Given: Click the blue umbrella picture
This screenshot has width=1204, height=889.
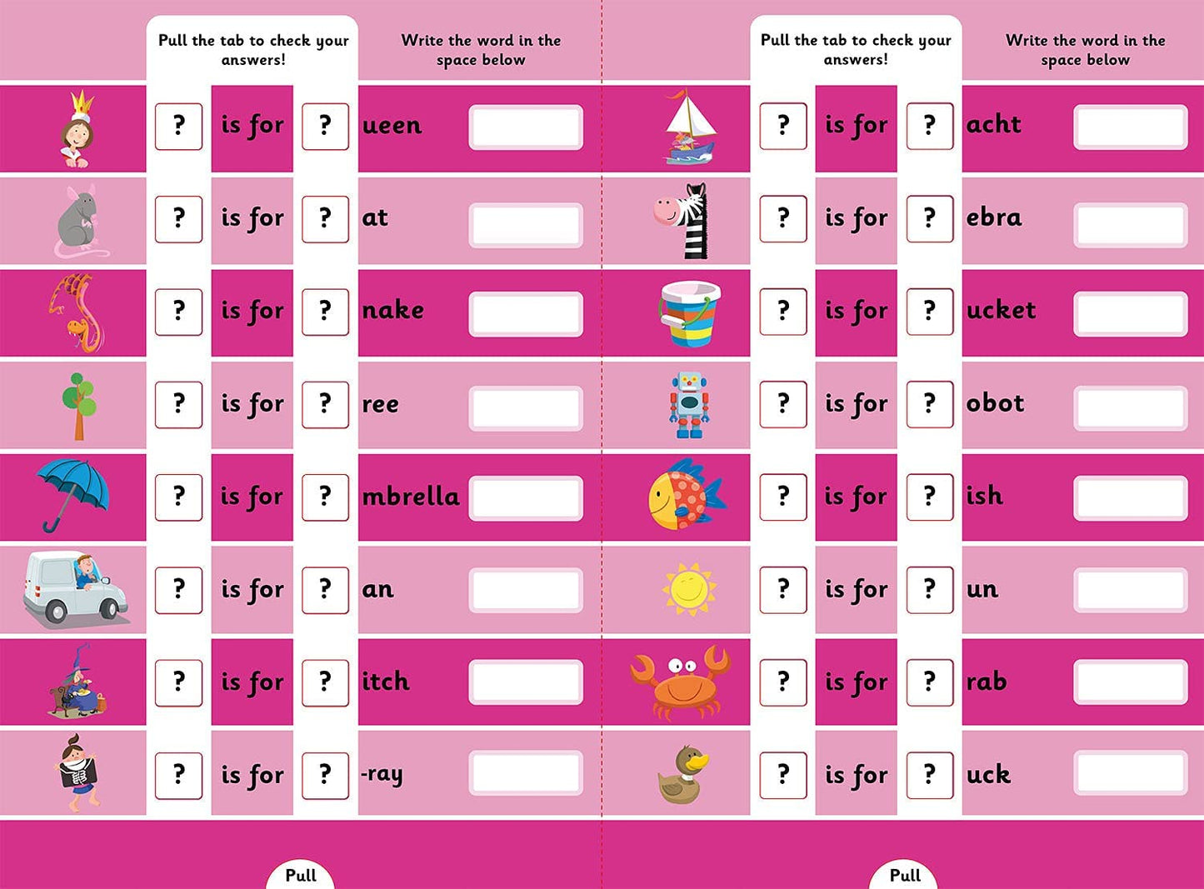Looking at the screenshot, I should 72,495.
